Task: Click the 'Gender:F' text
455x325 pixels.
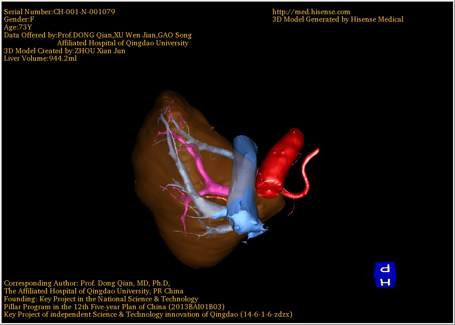Action: [19, 19]
